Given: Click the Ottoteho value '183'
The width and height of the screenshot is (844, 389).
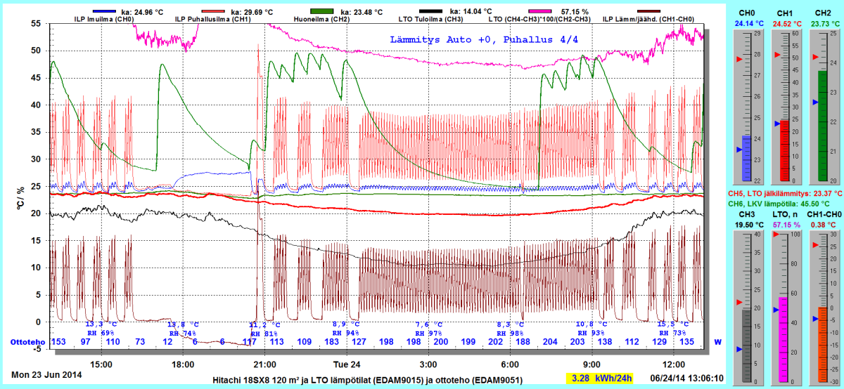Looking at the screenshot, I should (x=331, y=342).
